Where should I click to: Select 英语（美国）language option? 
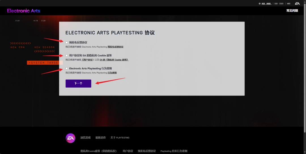pos(266,4)
